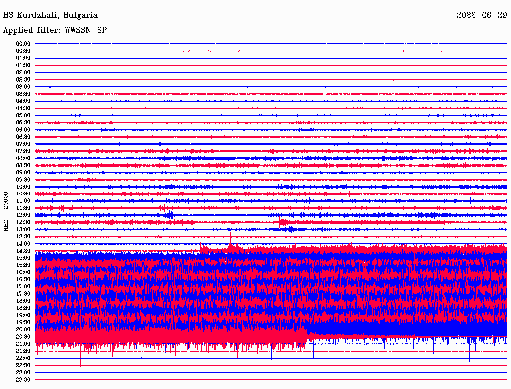Select the 21:30 time label
The height and width of the screenshot is (389, 511).
(x=23, y=351)
